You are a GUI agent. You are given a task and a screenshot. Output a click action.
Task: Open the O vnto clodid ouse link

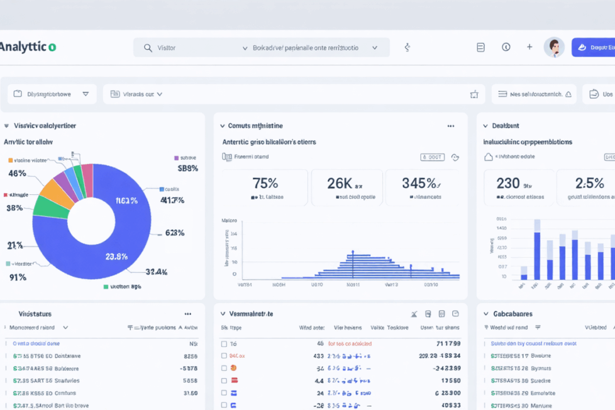click(36, 344)
